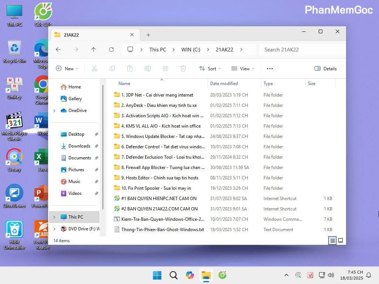Screen dimensions: 379x284
Task: Expand the This PC tree node in the sidebar
Action: (x=54, y=217)
